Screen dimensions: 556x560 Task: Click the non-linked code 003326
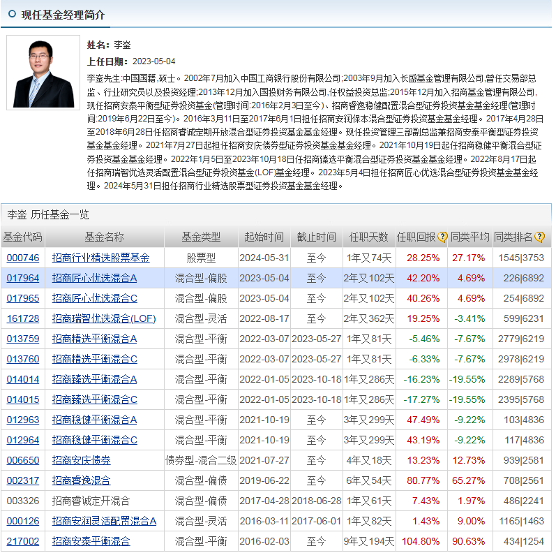(x=23, y=501)
